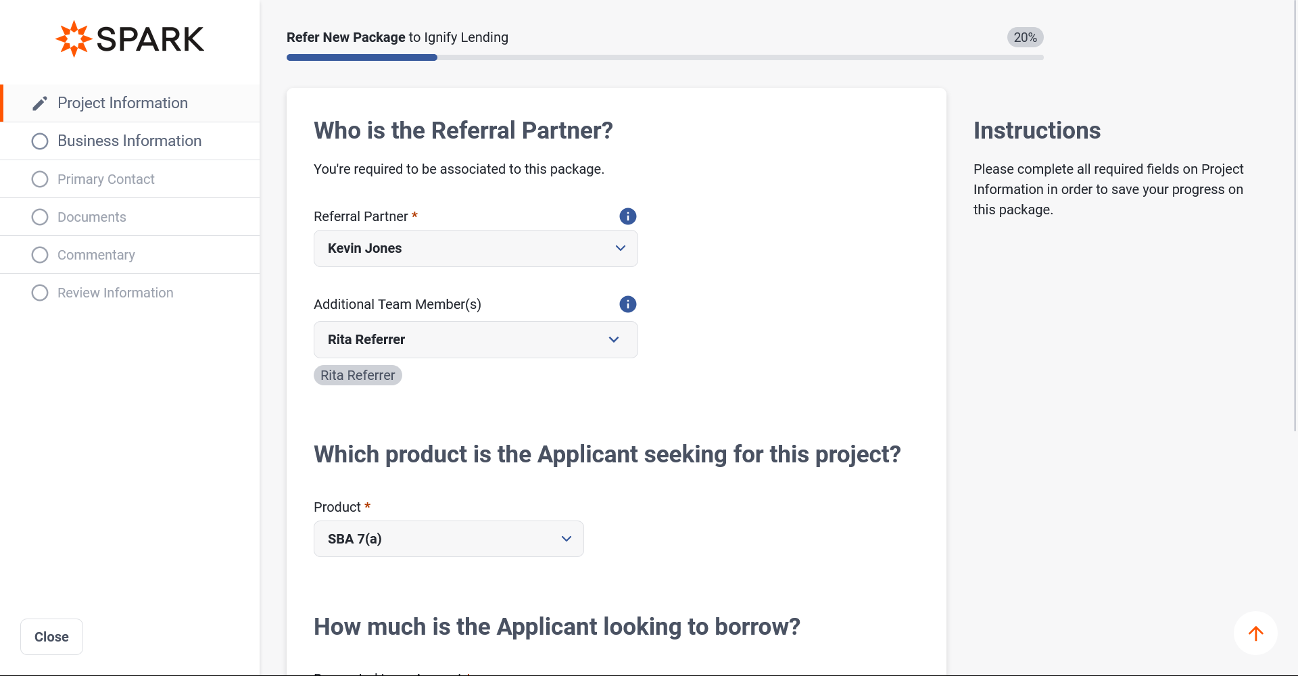Click the package progress bar
This screenshot has height=676, width=1298.
pos(665,57)
